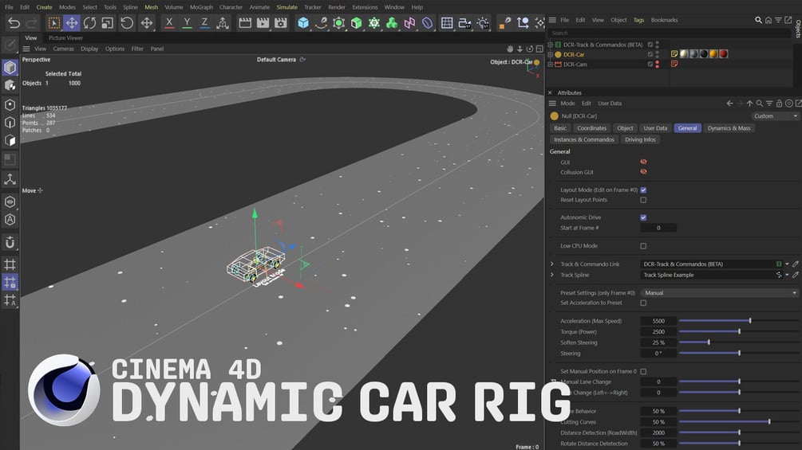Toggle Z axis lock
This screenshot has height=450, width=802.
coord(204,23)
